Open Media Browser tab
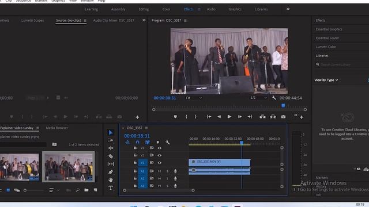This screenshot has height=207, width=369. 57,128
